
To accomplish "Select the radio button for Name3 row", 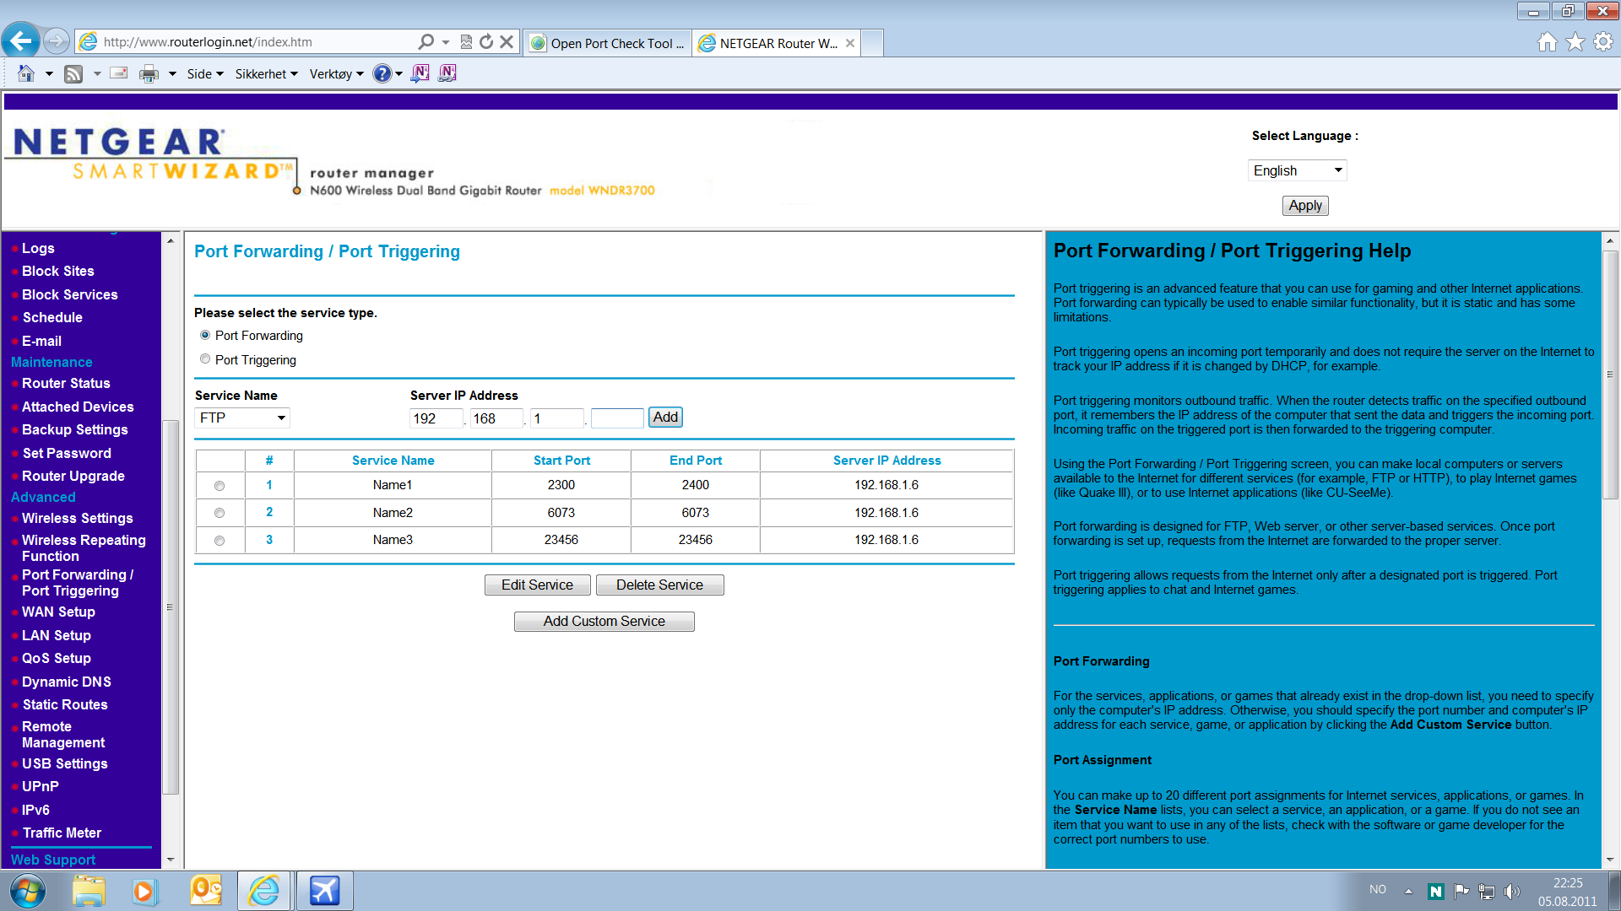I will coord(220,541).
